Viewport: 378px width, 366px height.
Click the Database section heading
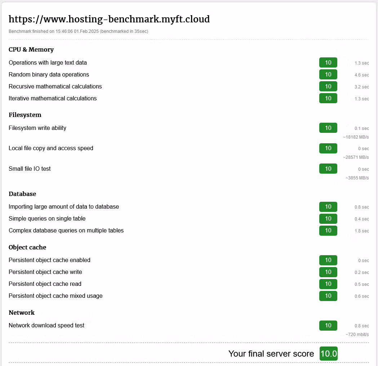(22, 194)
